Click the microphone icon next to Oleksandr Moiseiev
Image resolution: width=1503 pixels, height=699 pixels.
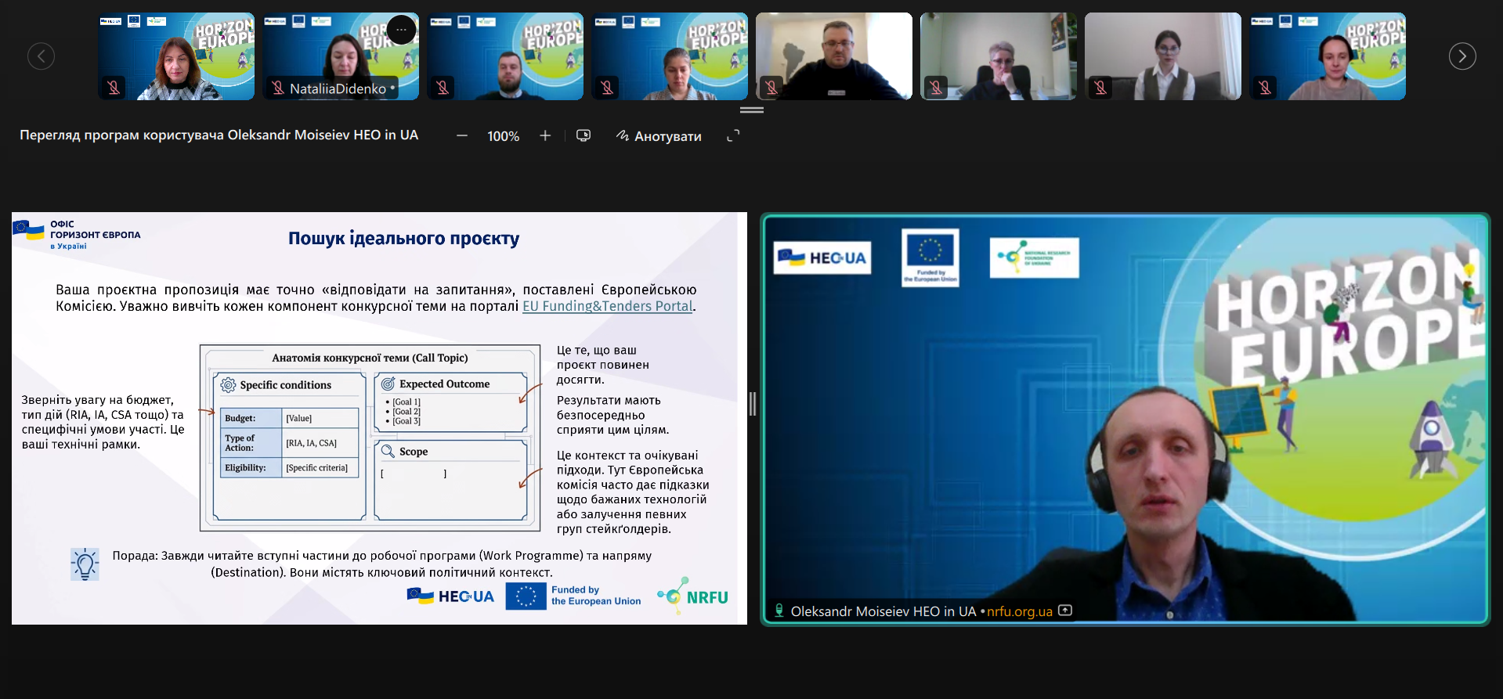(779, 611)
